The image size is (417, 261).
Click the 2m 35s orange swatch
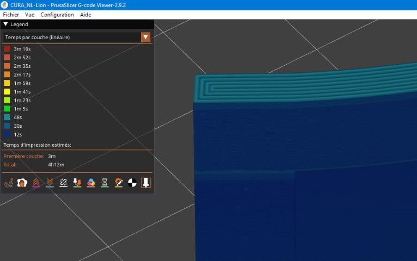[x=7, y=66]
